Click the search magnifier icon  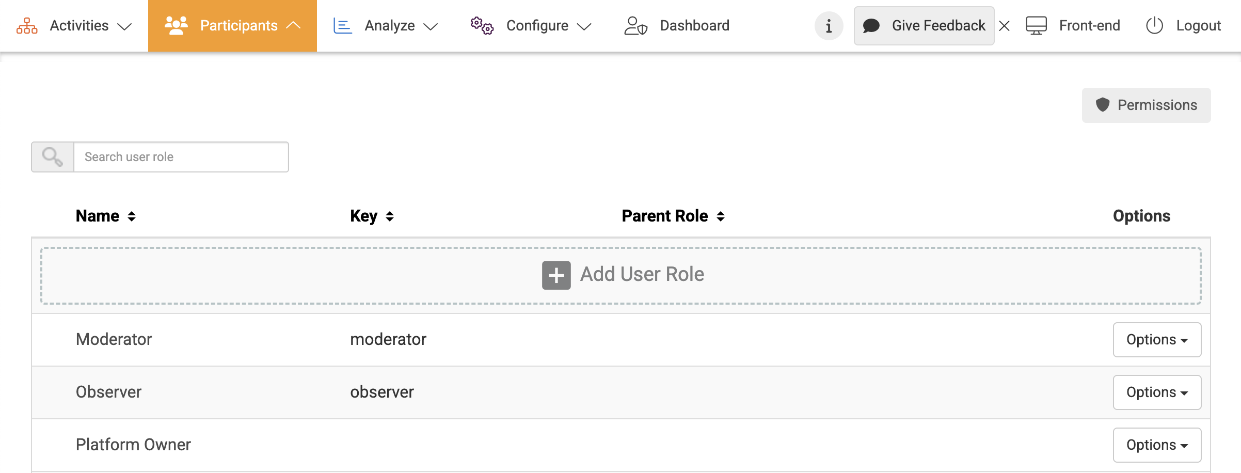[53, 157]
